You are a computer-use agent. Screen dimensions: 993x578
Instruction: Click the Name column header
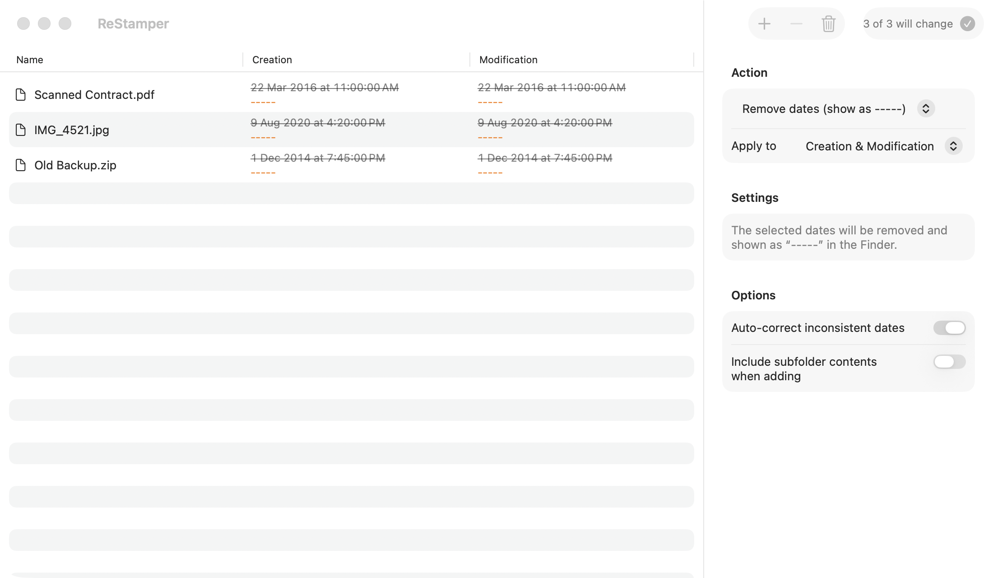tap(30, 60)
